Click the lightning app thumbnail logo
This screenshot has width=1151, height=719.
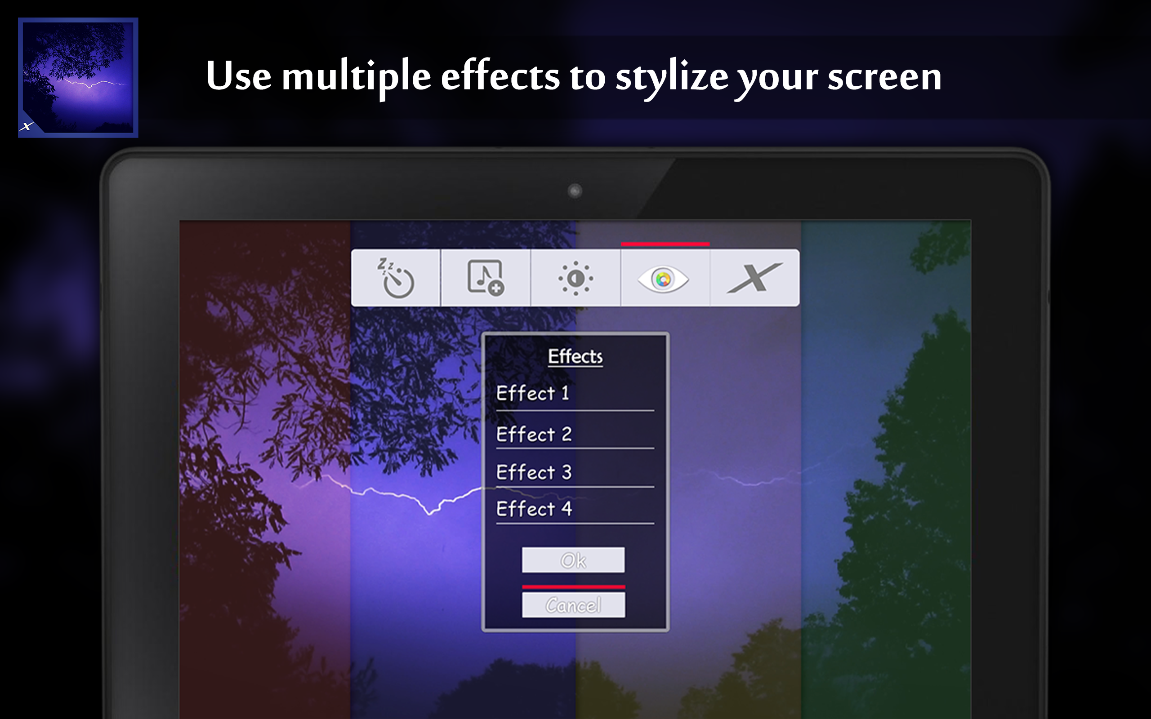tap(78, 77)
